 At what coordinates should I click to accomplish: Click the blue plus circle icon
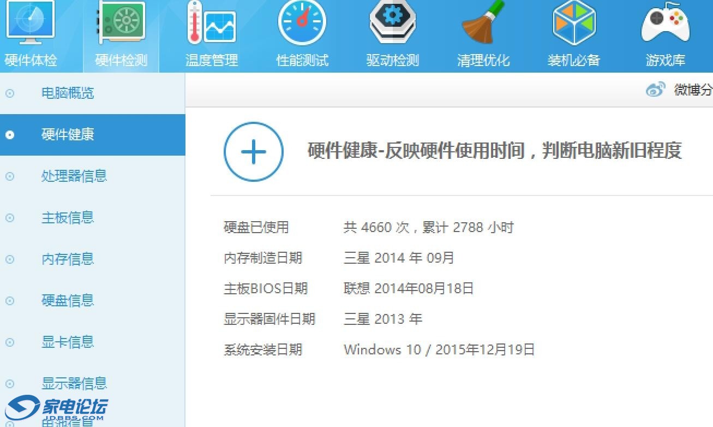tap(253, 152)
